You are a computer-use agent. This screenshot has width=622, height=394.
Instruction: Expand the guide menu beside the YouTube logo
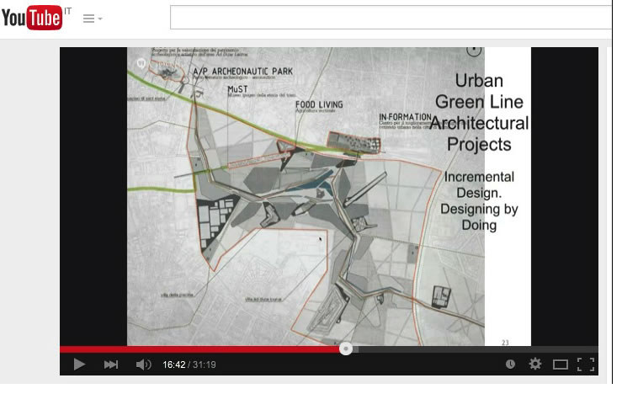pos(93,19)
